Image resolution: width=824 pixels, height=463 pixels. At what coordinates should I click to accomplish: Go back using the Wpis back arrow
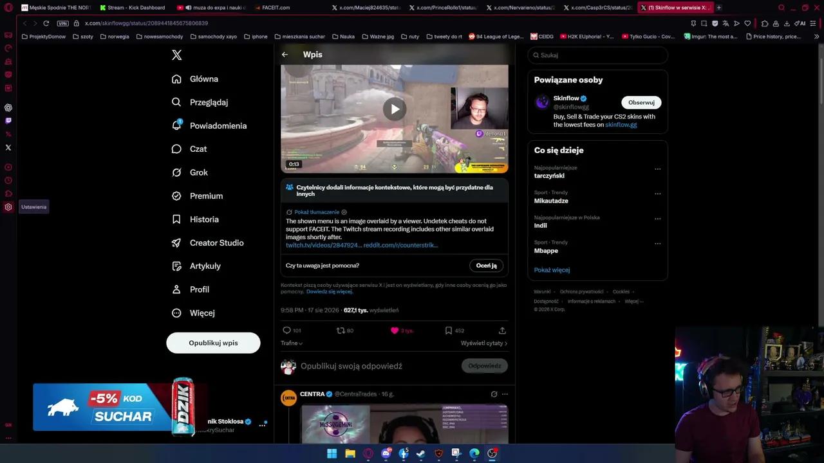[285, 55]
